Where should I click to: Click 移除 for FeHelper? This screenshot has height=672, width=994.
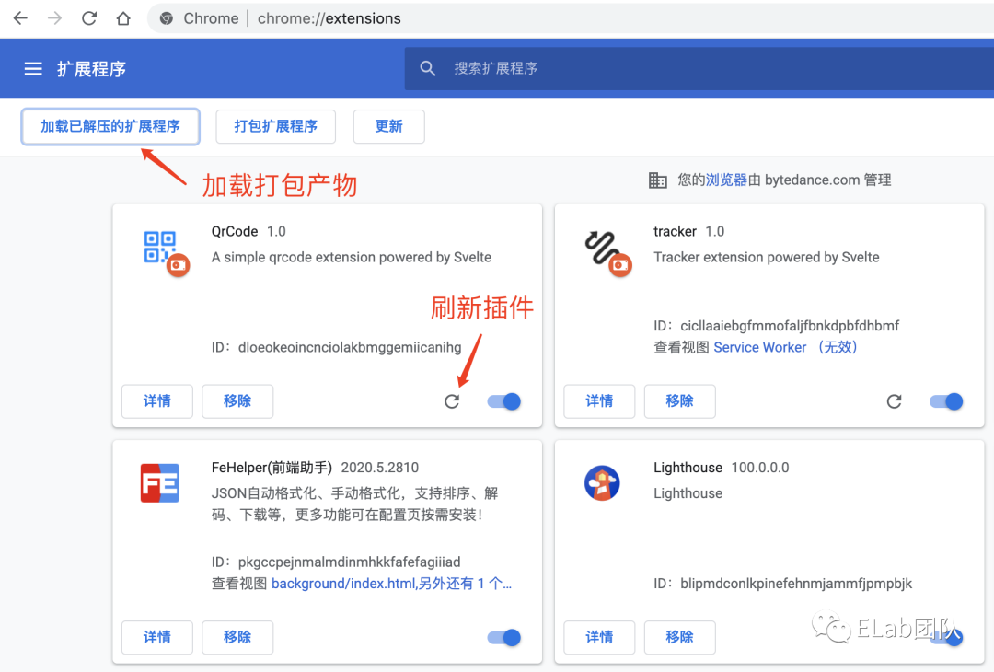237,636
